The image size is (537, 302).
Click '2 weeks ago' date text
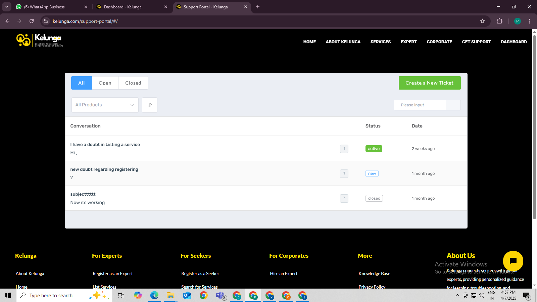423,149
